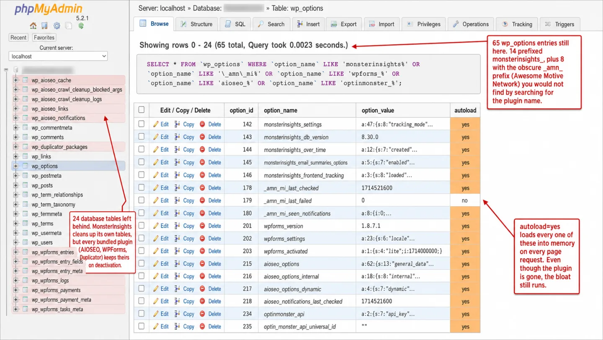Click Copy icon for monsterinsights_db_version row
The image size is (603, 340).
(177, 137)
